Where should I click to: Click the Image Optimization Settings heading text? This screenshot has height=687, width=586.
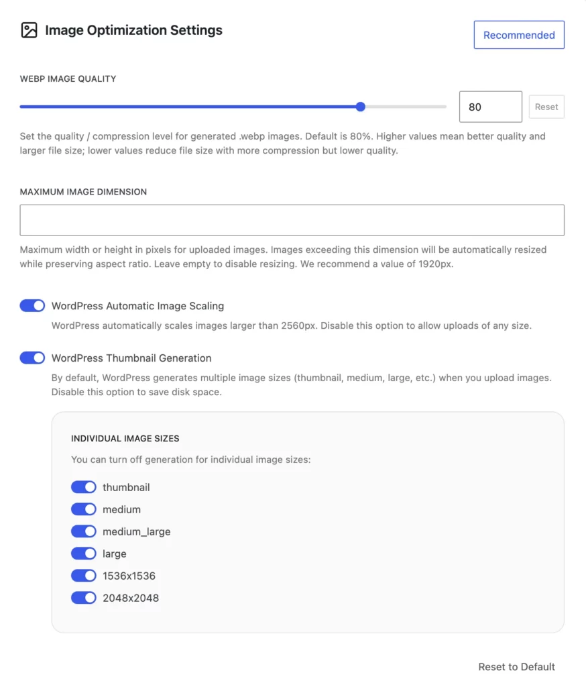pos(133,30)
